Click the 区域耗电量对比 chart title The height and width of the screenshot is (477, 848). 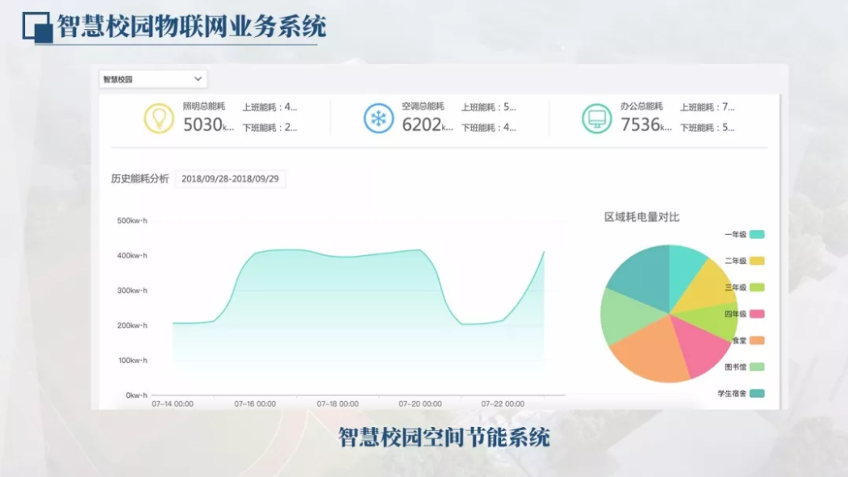[641, 217]
